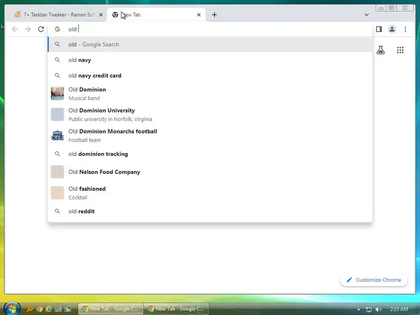This screenshot has height=315, width=420.
Task: Open Chrome side panel
Action: pos(379,29)
